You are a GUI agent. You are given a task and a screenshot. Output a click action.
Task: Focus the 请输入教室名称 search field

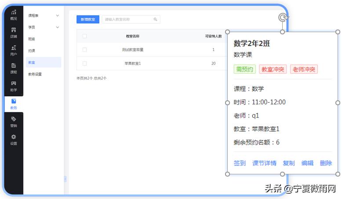pos(131,19)
